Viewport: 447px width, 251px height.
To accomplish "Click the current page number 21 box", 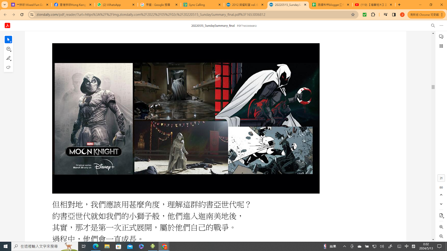I will (x=441, y=178).
